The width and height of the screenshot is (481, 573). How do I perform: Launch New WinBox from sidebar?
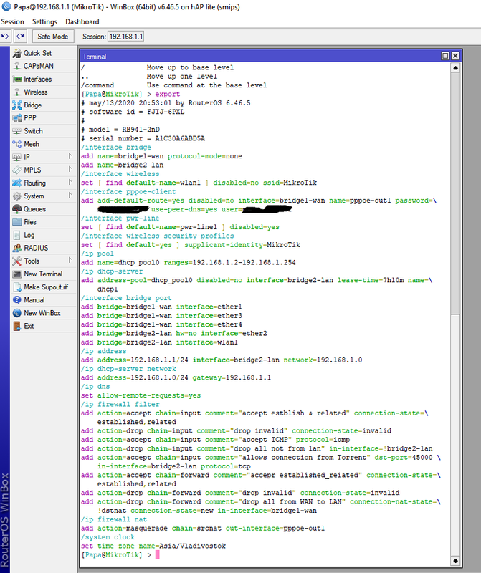(44, 313)
